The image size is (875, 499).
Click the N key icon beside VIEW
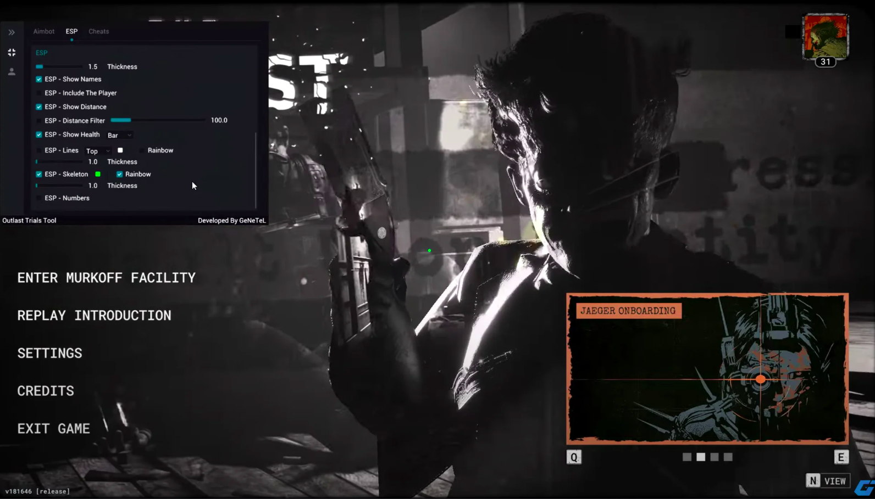[813, 481]
